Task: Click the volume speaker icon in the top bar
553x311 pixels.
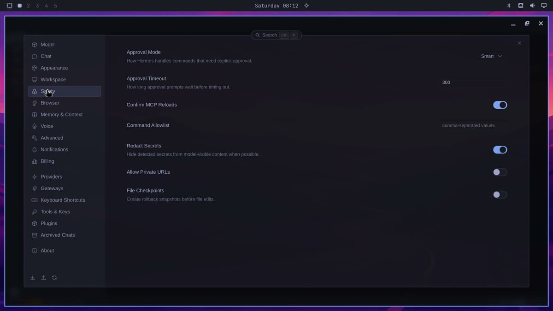Action: [x=532, y=6]
